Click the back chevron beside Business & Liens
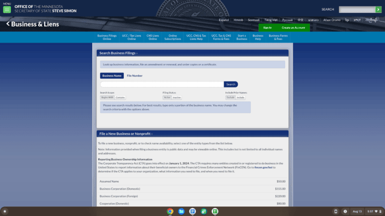This screenshot has height=216, width=385. pos(8,24)
